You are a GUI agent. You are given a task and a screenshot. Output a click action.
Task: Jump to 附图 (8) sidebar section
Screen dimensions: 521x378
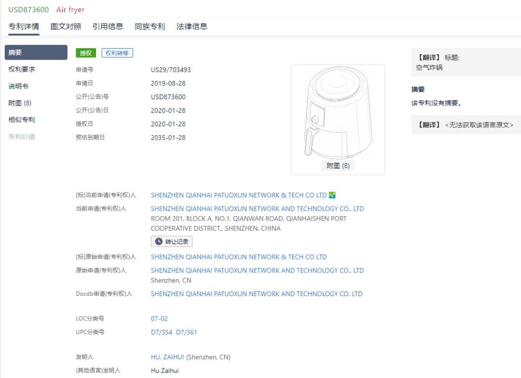click(20, 103)
